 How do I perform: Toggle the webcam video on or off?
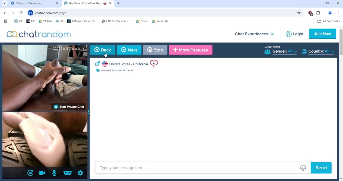(42, 173)
